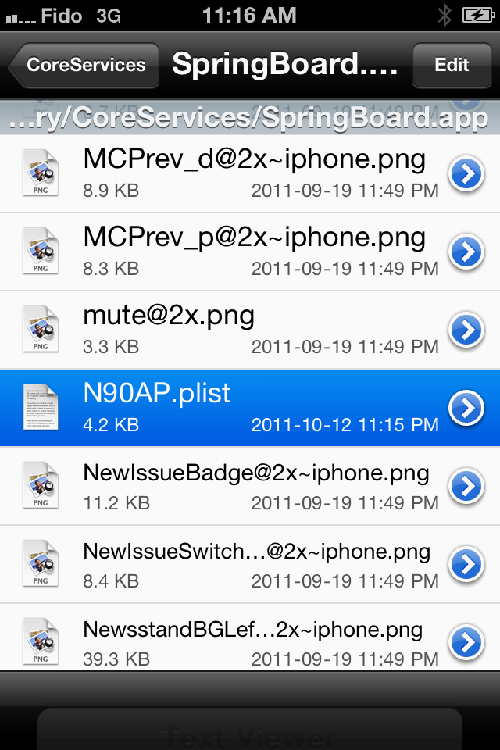Open details arrow for NewIssueBadge@2x~iphone.png
The height and width of the screenshot is (750, 500).
466,486
